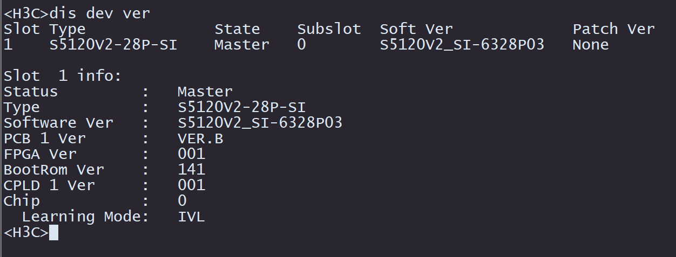Select the "State" column header

point(237,29)
